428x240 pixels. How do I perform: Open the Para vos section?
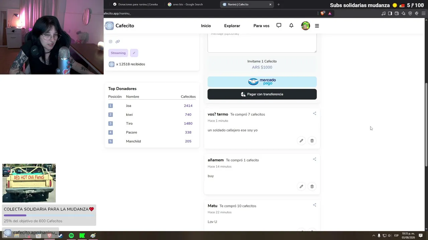tap(261, 26)
